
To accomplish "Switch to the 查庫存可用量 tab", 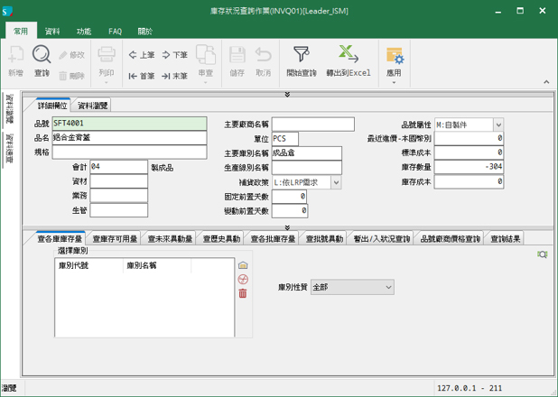I will tap(116, 239).
